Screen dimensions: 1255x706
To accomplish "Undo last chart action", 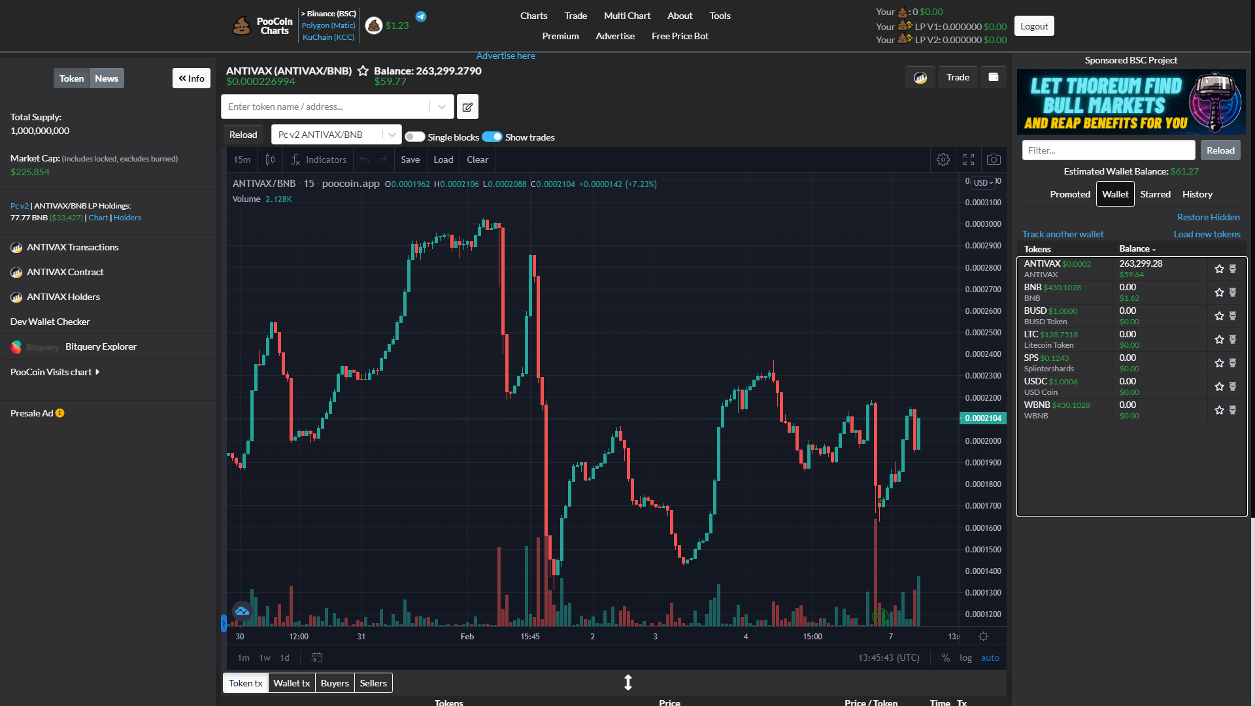I will click(365, 160).
